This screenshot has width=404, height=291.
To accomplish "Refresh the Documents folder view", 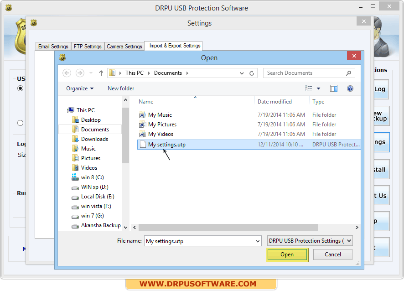I will (x=252, y=73).
